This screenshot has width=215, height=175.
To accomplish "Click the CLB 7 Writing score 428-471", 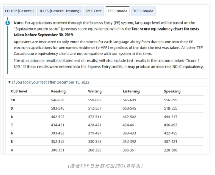I will click(95, 125).
